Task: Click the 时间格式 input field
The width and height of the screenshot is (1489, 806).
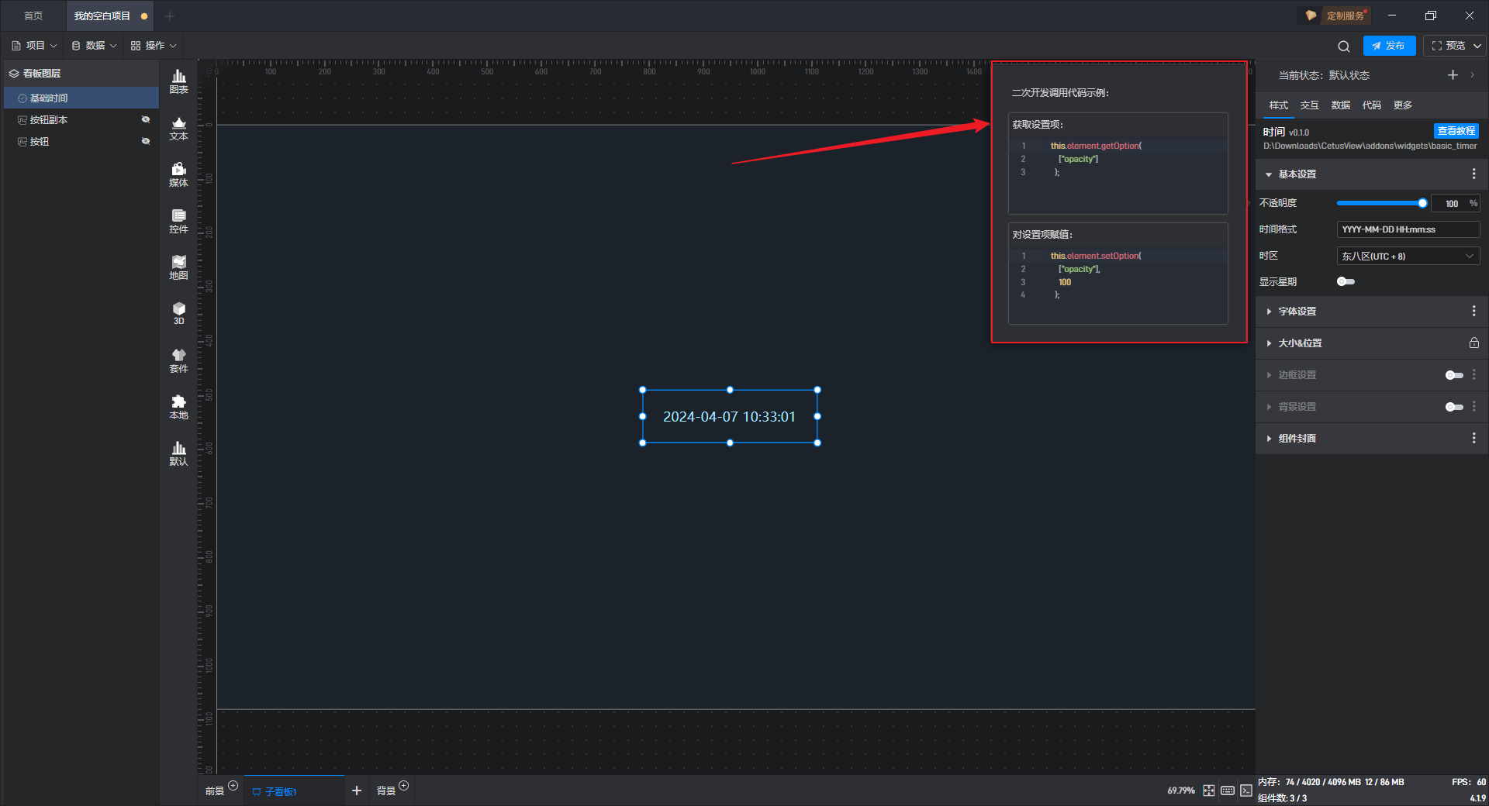Action: point(1408,229)
